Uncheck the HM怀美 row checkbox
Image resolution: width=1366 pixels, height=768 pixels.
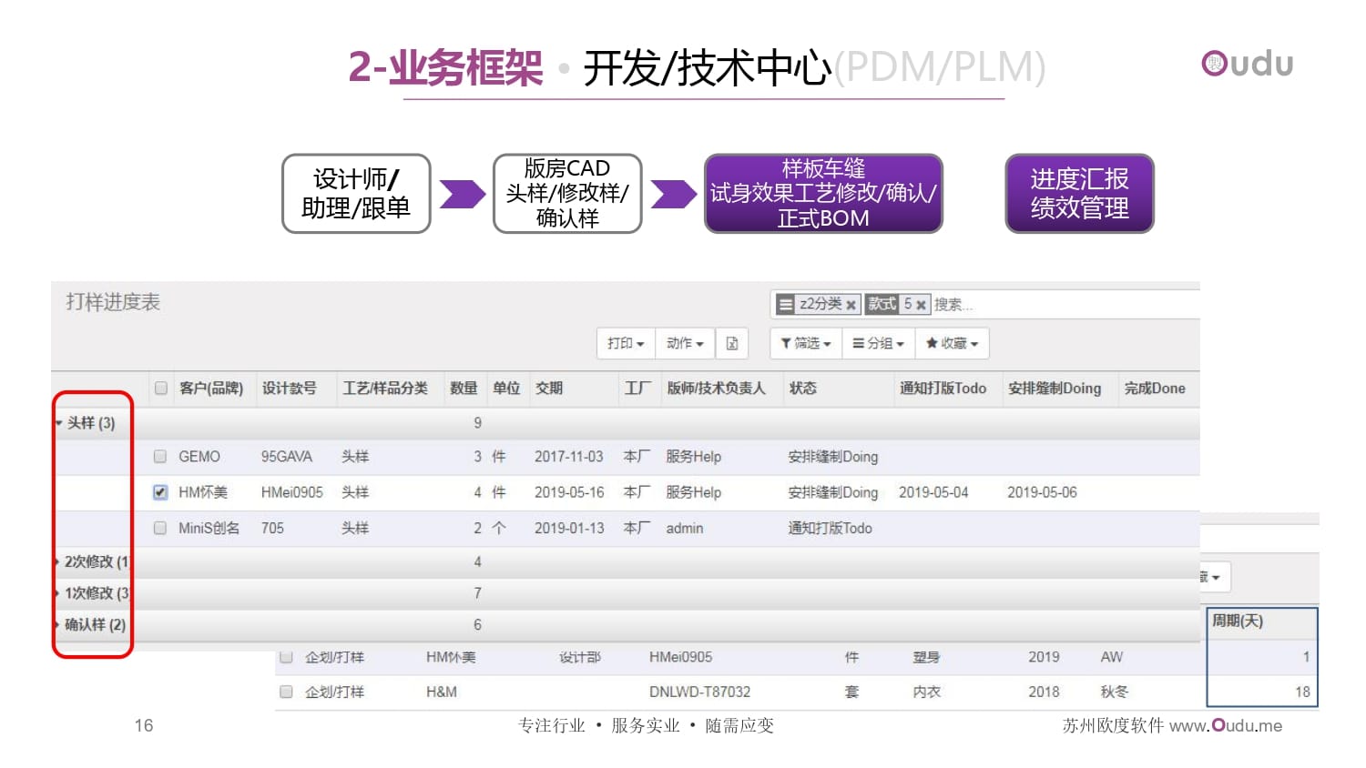click(160, 492)
